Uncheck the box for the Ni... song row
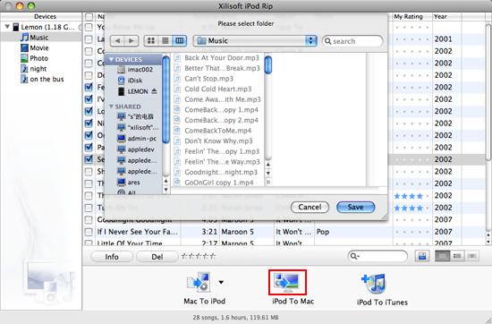492x324 pixels. [89, 124]
